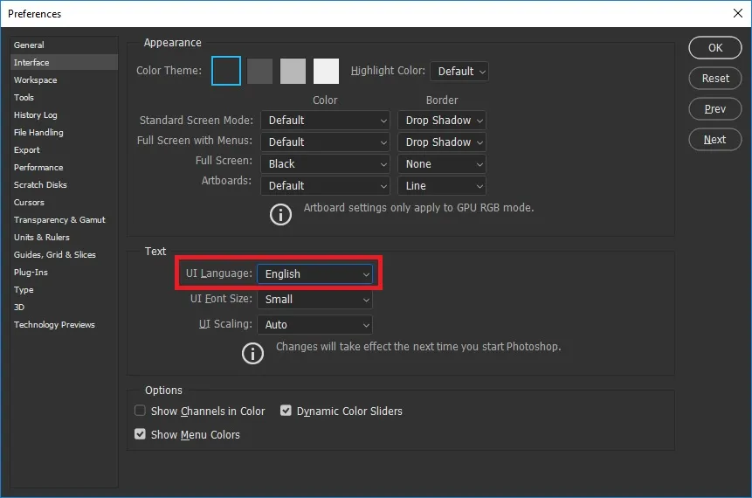
Task: Select the History Log category
Action: click(x=64, y=115)
